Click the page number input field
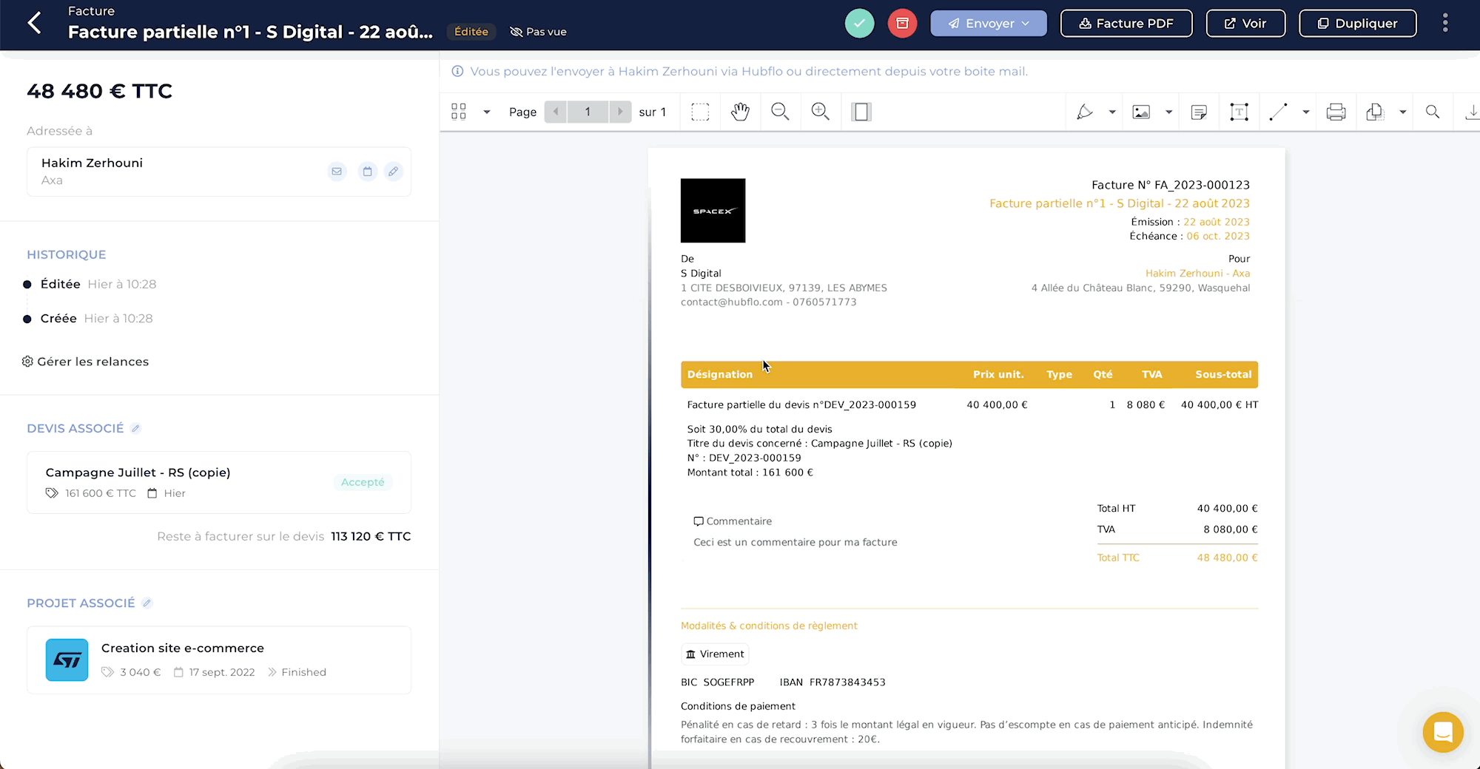 (588, 112)
